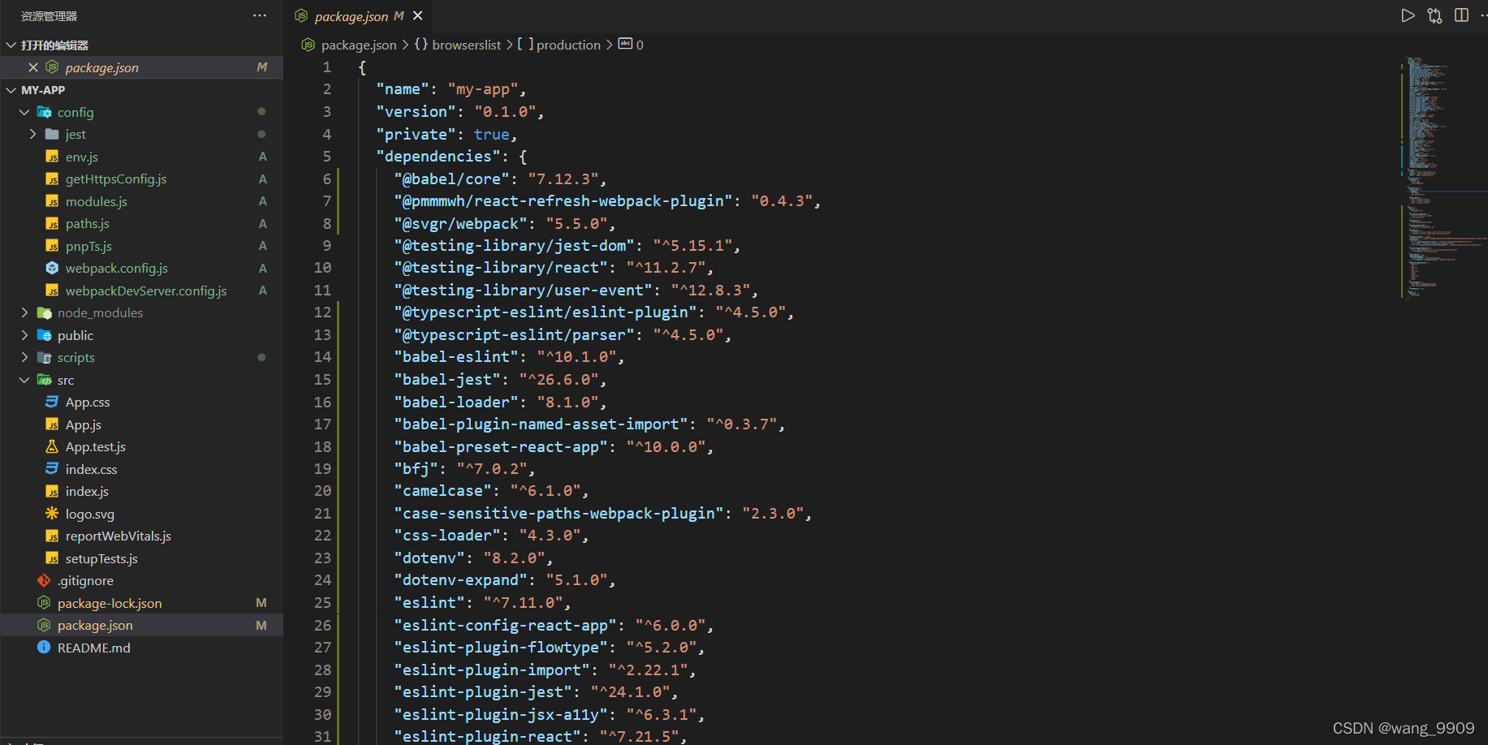The width and height of the screenshot is (1488, 745).
Task: Click package.json breadcrumb segment
Action: click(x=359, y=45)
